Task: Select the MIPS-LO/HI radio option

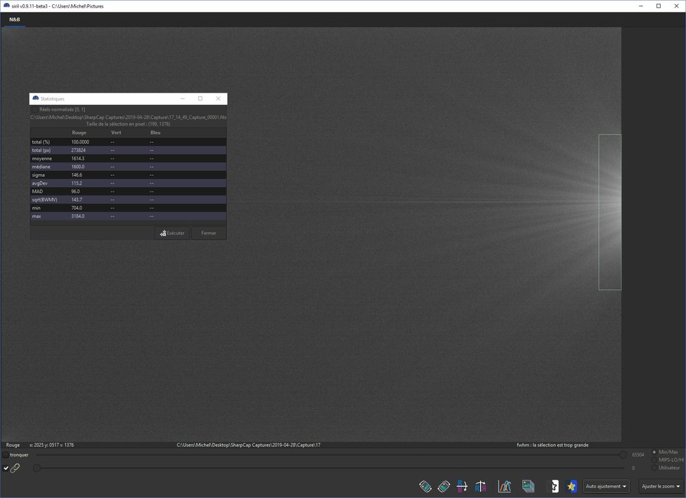Action: click(654, 460)
